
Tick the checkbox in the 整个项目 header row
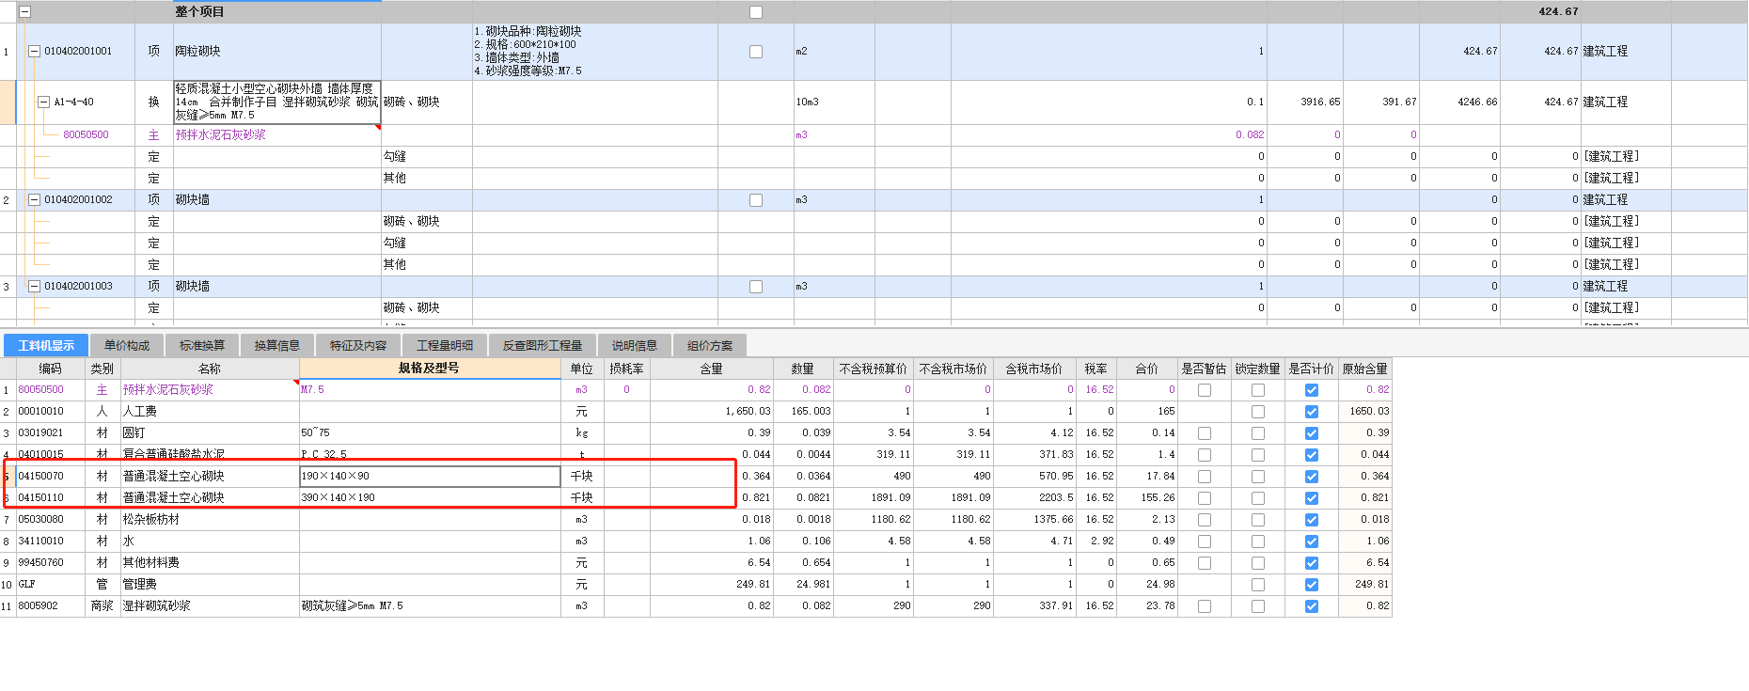756,12
